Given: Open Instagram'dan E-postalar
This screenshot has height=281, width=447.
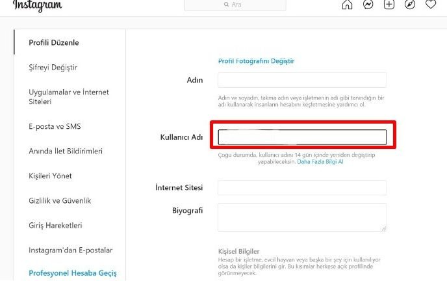Looking at the screenshot, I should tap(71, 250).
